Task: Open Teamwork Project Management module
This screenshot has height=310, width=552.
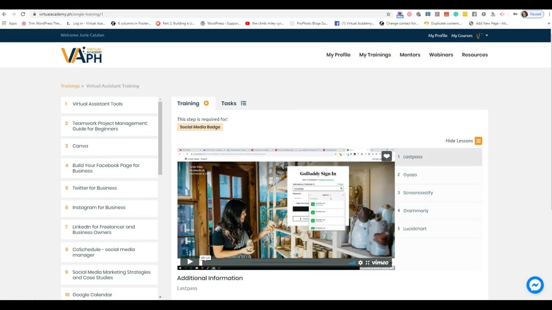Action: 109,126
